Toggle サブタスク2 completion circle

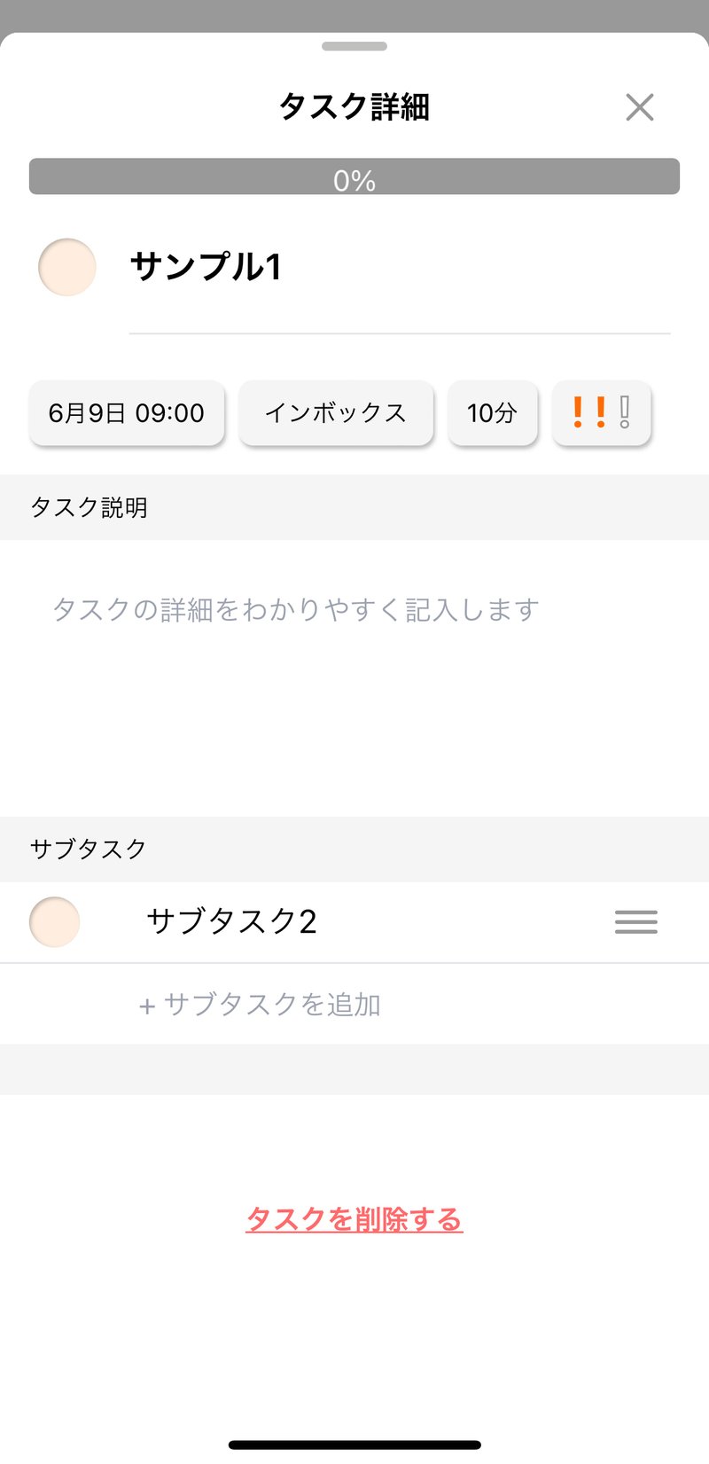pos(55,922)
